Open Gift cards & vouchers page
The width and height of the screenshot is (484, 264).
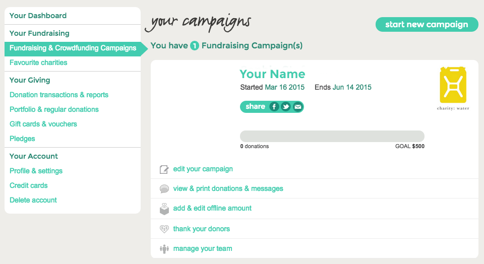pyautogui.click(x=43, y=124)
